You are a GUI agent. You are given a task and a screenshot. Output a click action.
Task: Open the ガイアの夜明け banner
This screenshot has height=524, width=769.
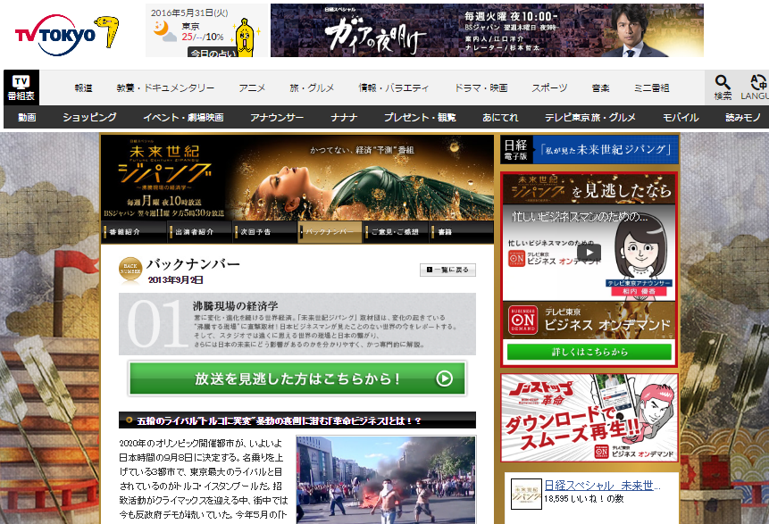(x=487, y=30)
